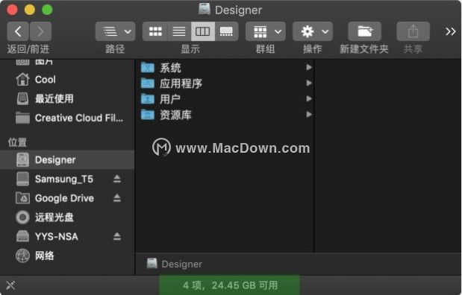Select the 资源库 folder
This screenshot has width=462, height=295.
[225, 115]
